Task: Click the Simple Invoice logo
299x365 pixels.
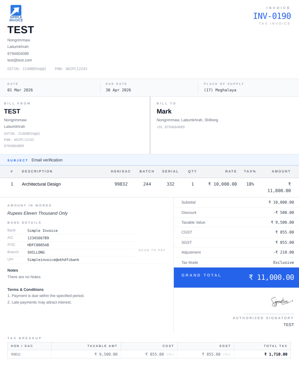Action: (x=16, y=14)
